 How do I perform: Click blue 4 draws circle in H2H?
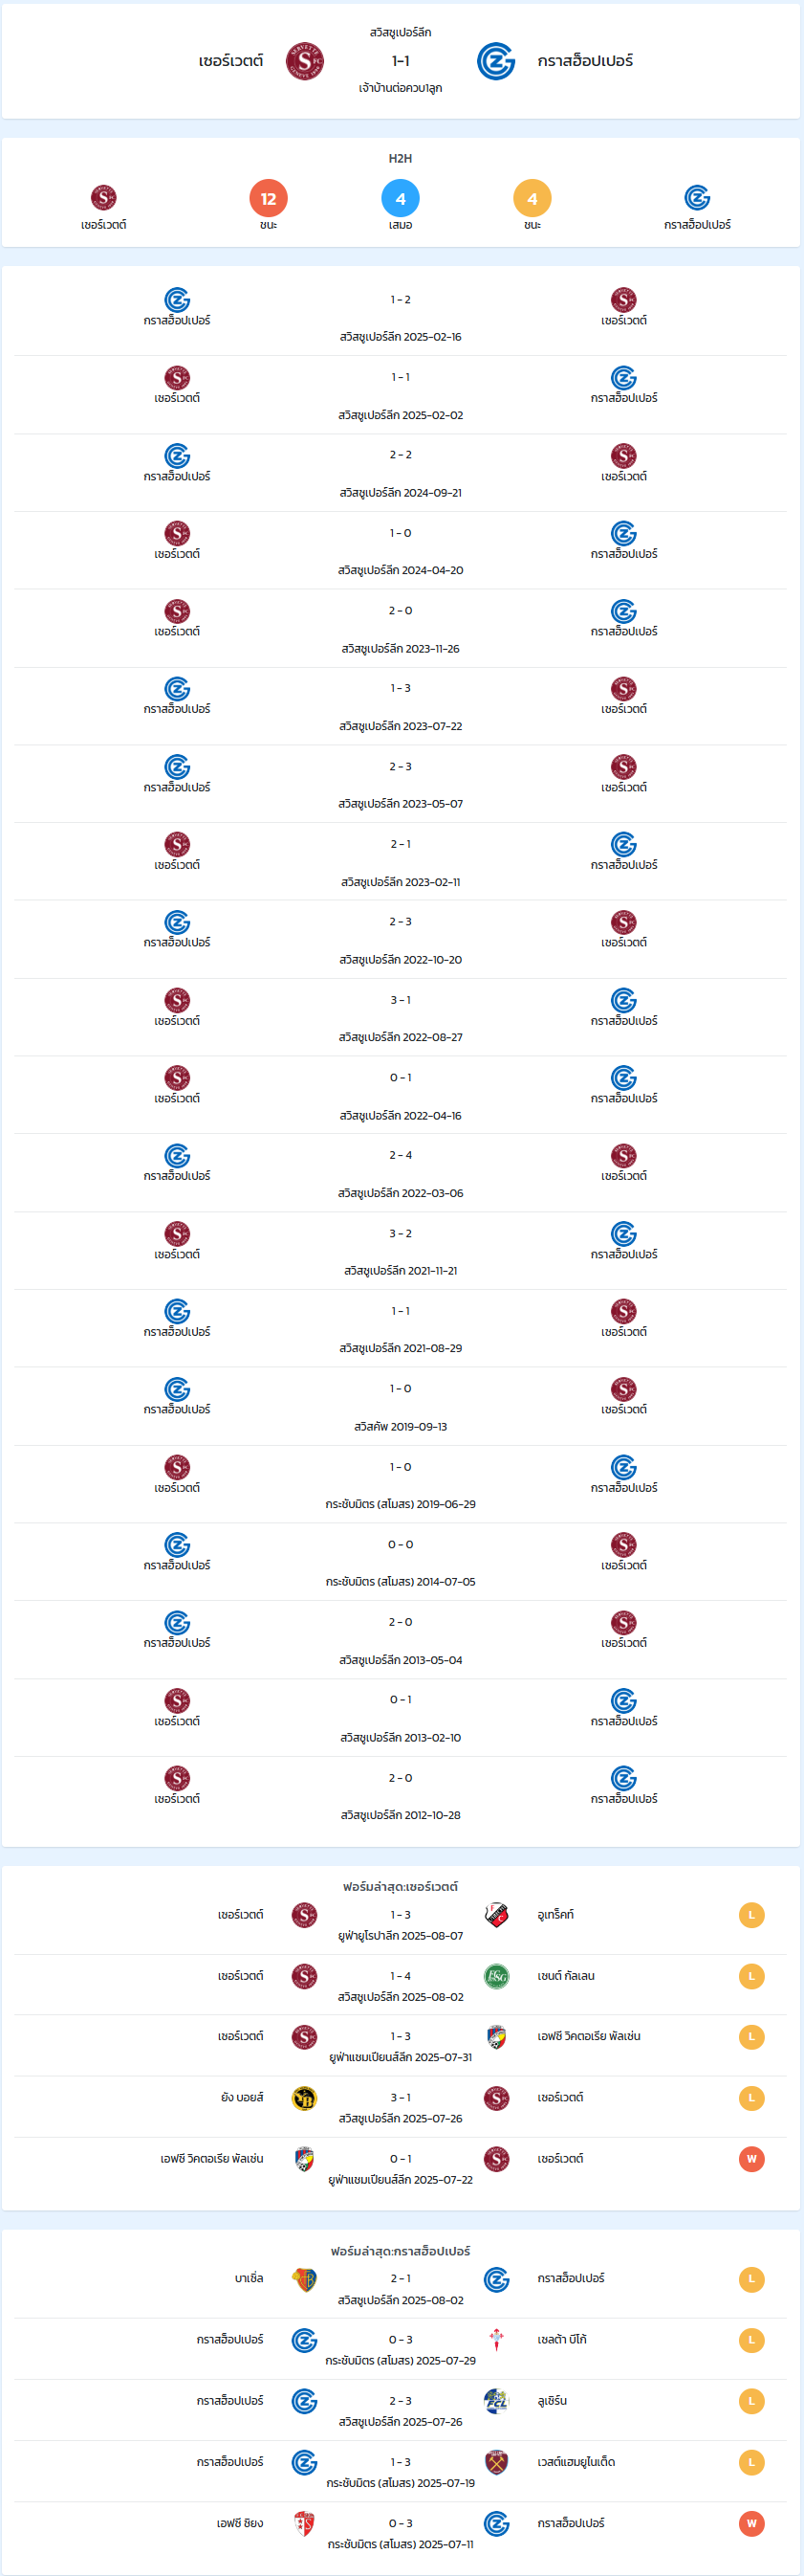point(401,198)
